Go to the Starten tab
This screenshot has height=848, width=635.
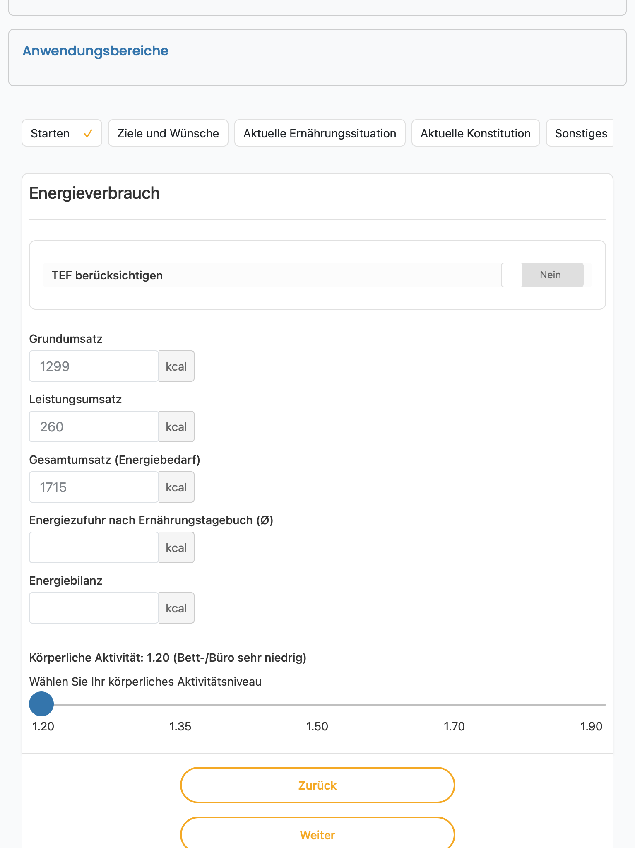[62, 133]
